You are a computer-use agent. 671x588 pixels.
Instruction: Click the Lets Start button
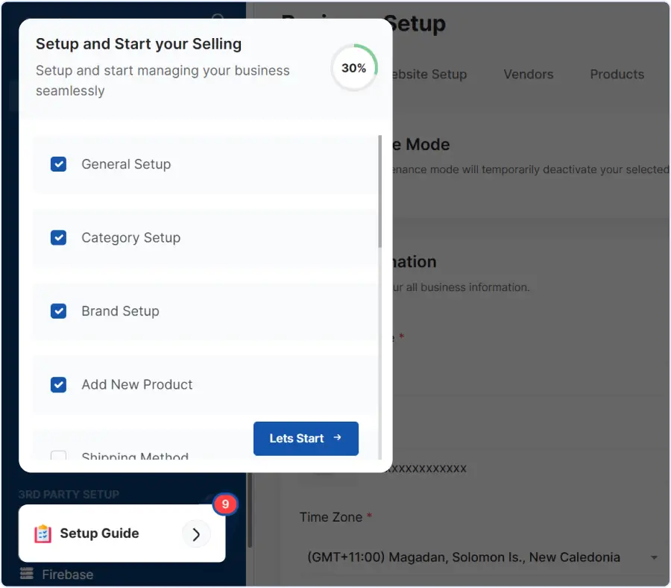(x=306, y=439)
